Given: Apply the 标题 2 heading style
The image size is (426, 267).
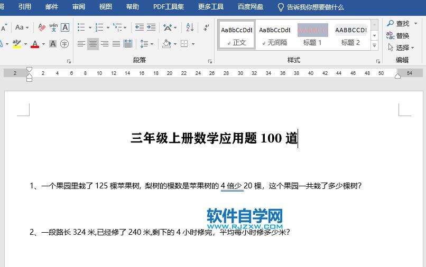Looking at the screenshot, I should click(x=351, y=35).
